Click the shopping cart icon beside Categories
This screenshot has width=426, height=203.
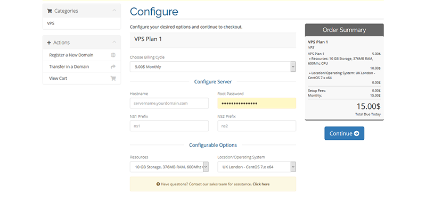pyautogui.click(x=49, y=11)
